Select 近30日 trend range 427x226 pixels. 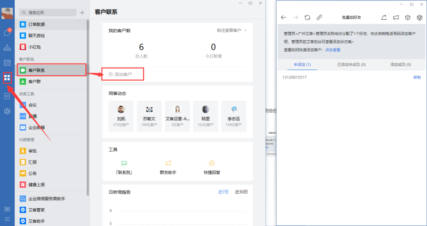coord(241,192)
